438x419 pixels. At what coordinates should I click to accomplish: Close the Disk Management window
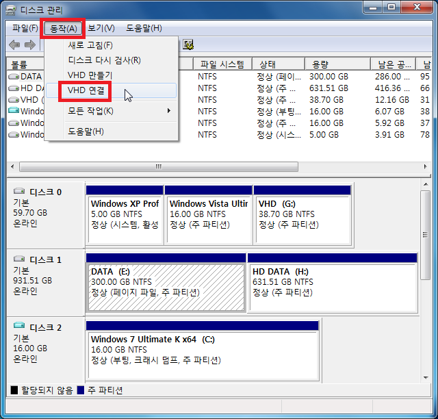(417, 8)
